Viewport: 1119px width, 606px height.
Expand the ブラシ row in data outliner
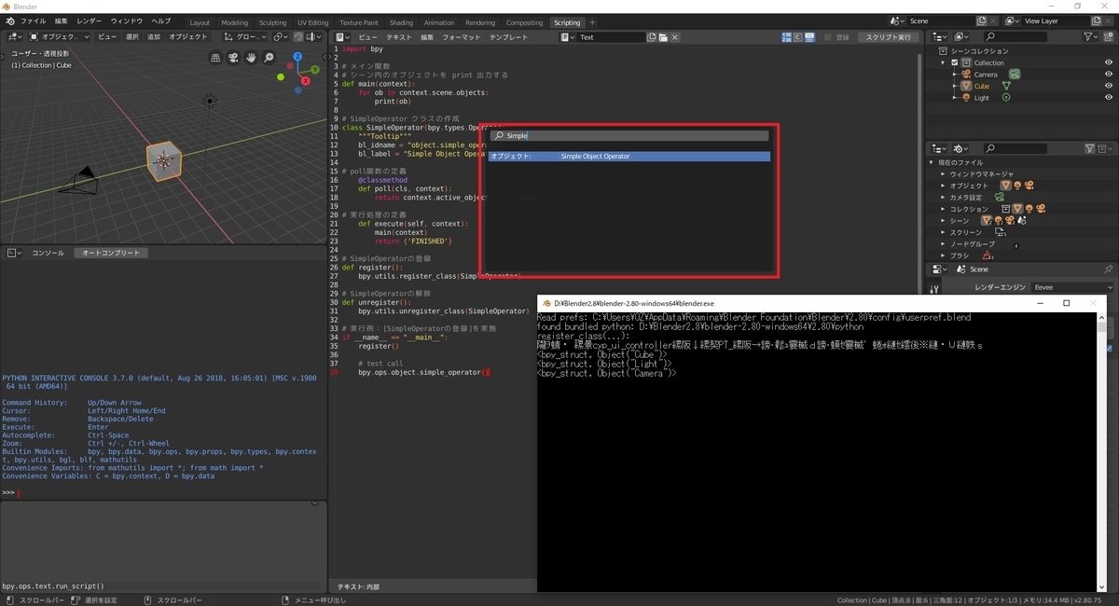click(x=943, y=255)
